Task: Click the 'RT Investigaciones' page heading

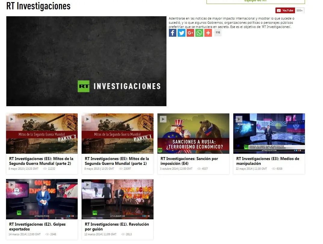Action: click(x=38, y=6)
